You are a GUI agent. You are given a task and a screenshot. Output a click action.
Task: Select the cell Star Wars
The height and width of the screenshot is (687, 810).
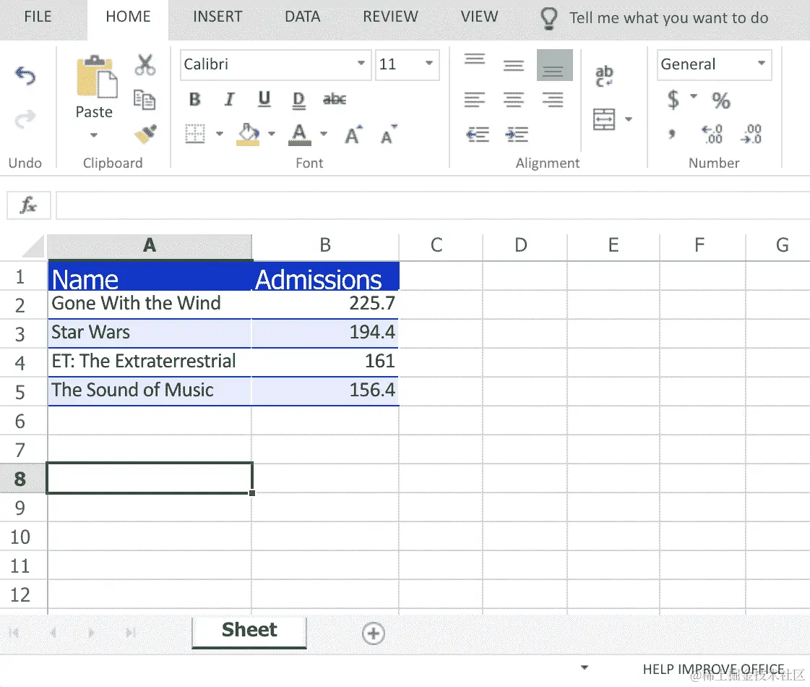[x=150, y=333]
